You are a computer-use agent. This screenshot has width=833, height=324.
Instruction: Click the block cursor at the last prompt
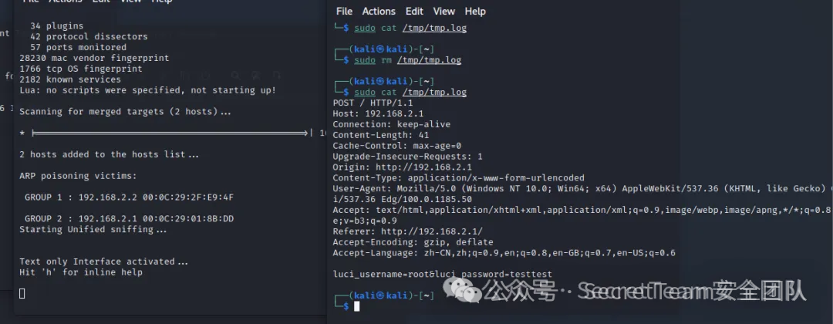(357, 306)
